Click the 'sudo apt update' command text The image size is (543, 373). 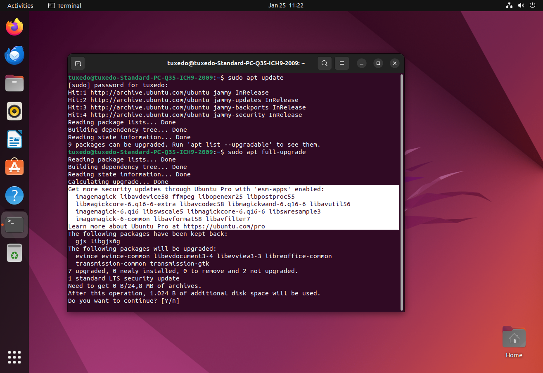(256, 78)
